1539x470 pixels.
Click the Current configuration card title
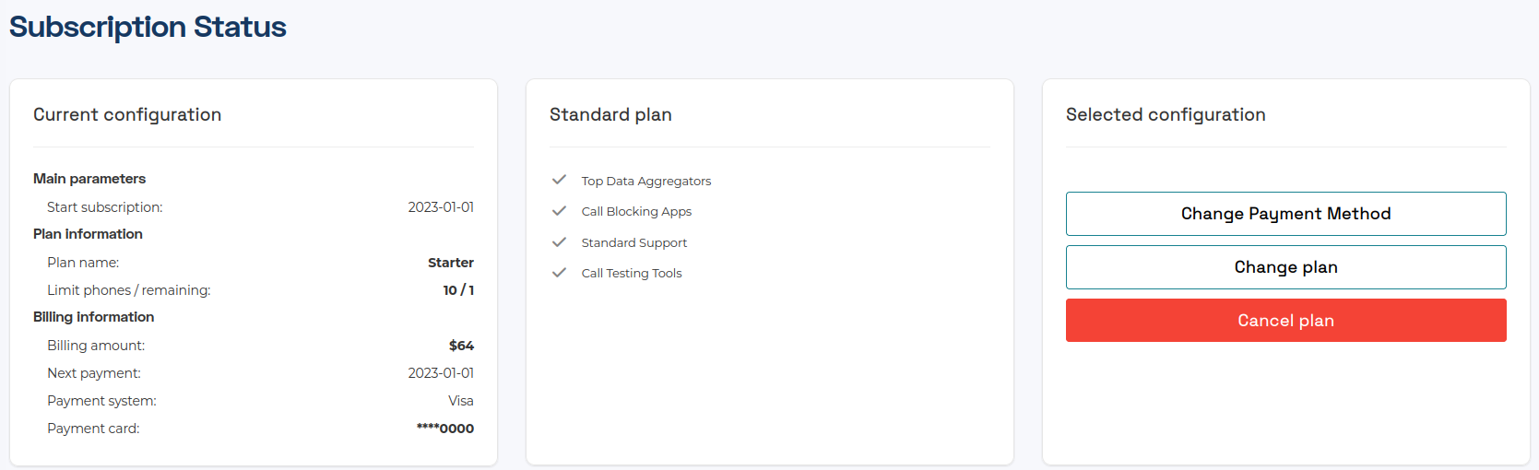click(127, 114)
